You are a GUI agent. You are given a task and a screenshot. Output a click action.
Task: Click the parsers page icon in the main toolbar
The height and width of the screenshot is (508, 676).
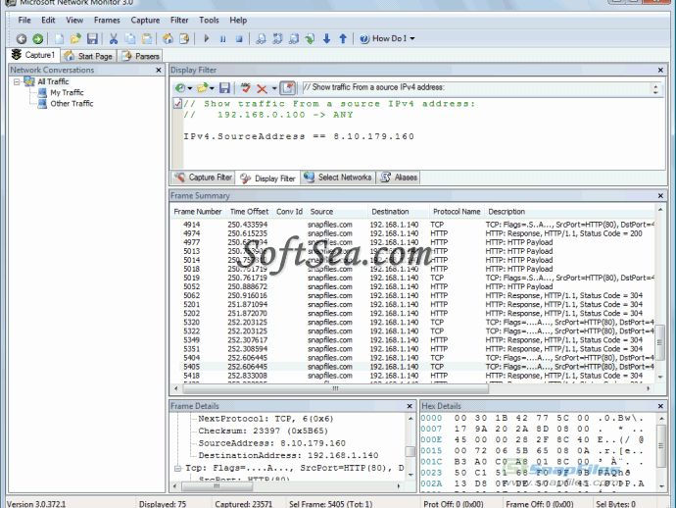point(184,39)
